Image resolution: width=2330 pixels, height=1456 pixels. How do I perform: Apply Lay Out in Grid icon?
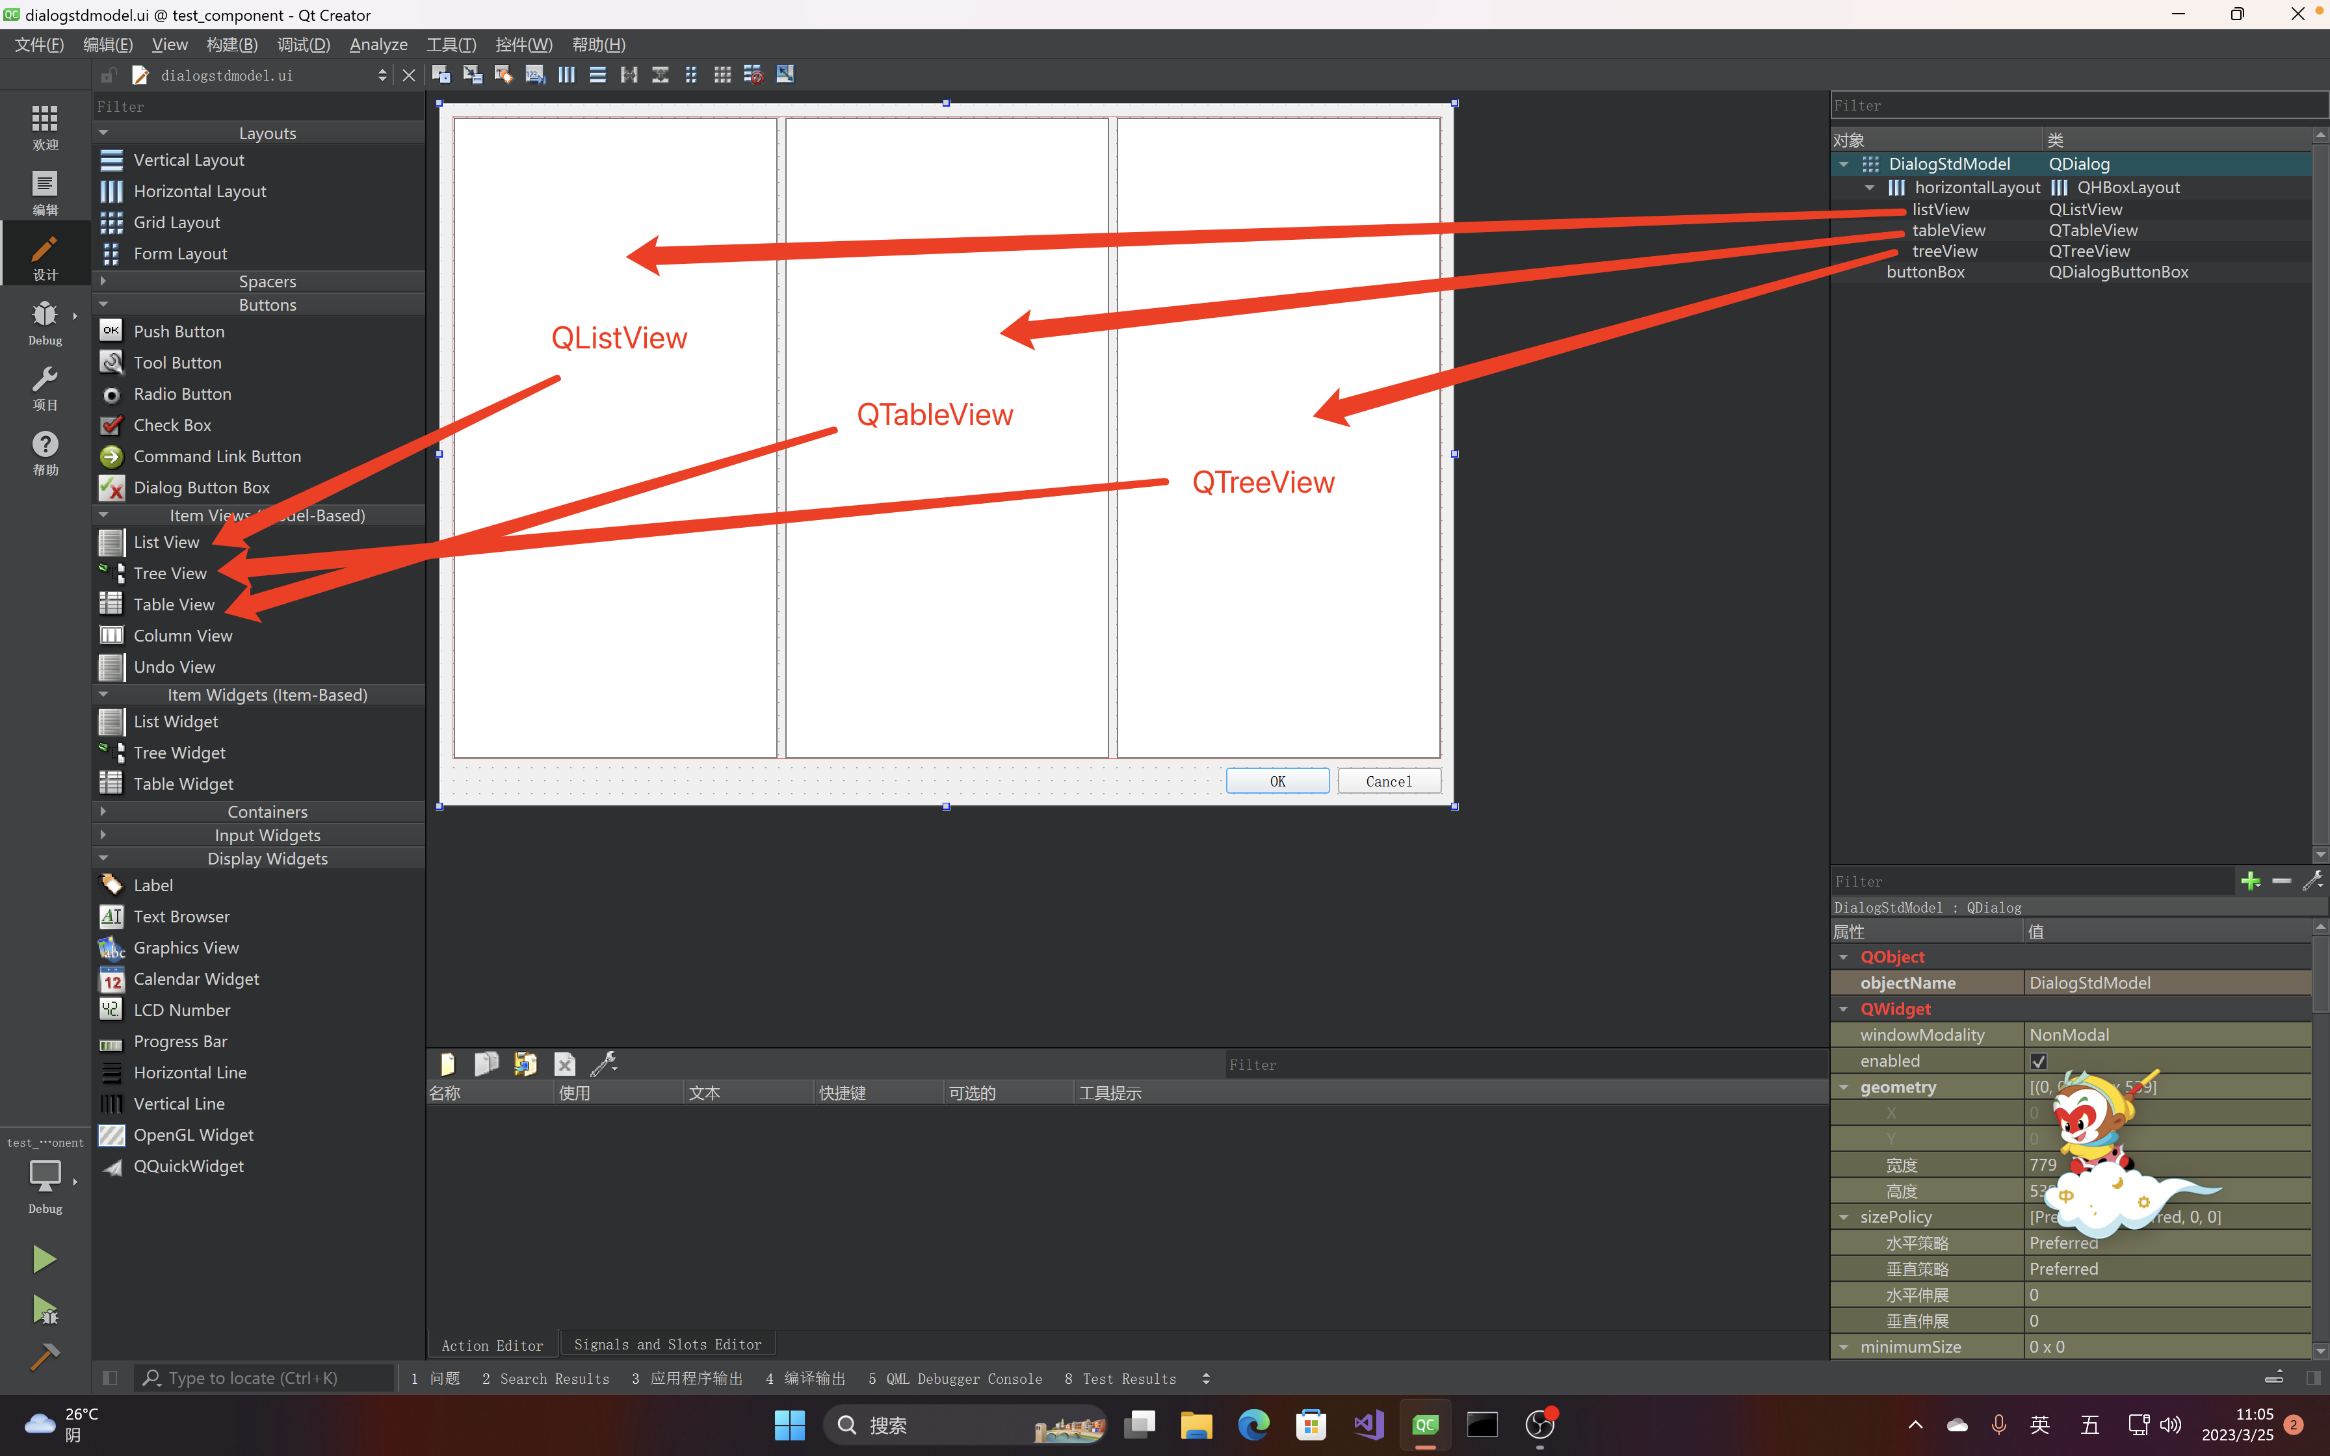(722, 74)
